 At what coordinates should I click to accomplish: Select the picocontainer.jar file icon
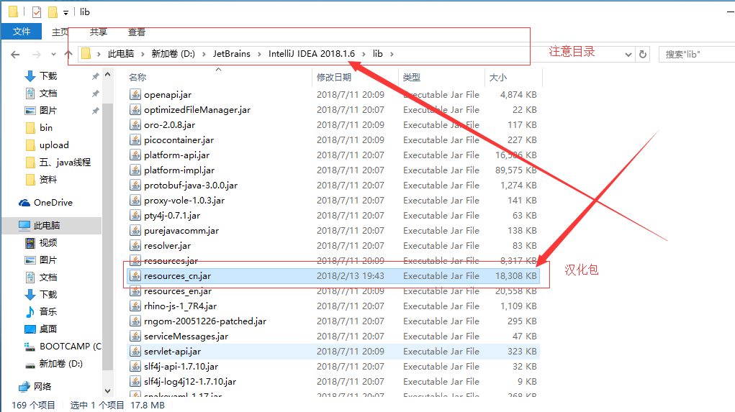pos(135,140)
